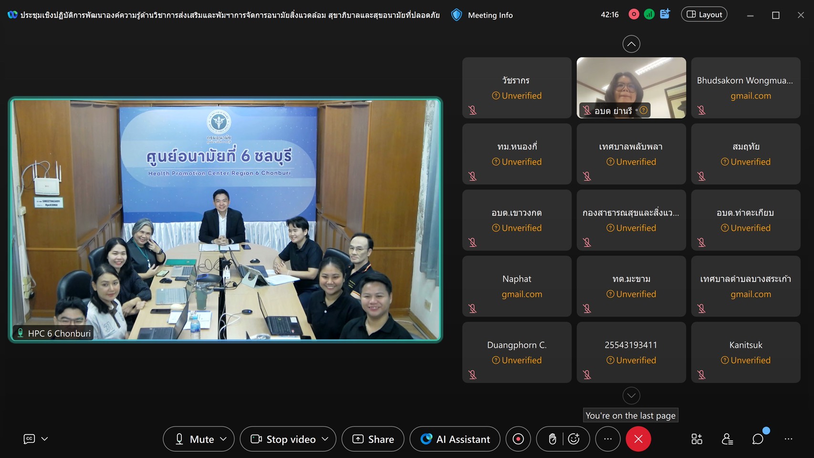This screenshot has height=458, width=814.
Task: Open the more options ellipsis menu
Action: [x=607, y=439]
